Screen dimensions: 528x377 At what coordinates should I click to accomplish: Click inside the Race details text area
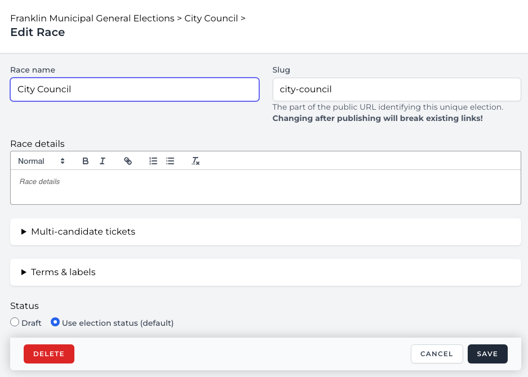click(265, 187)
